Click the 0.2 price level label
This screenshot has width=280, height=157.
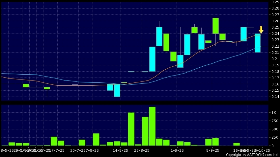273,59
